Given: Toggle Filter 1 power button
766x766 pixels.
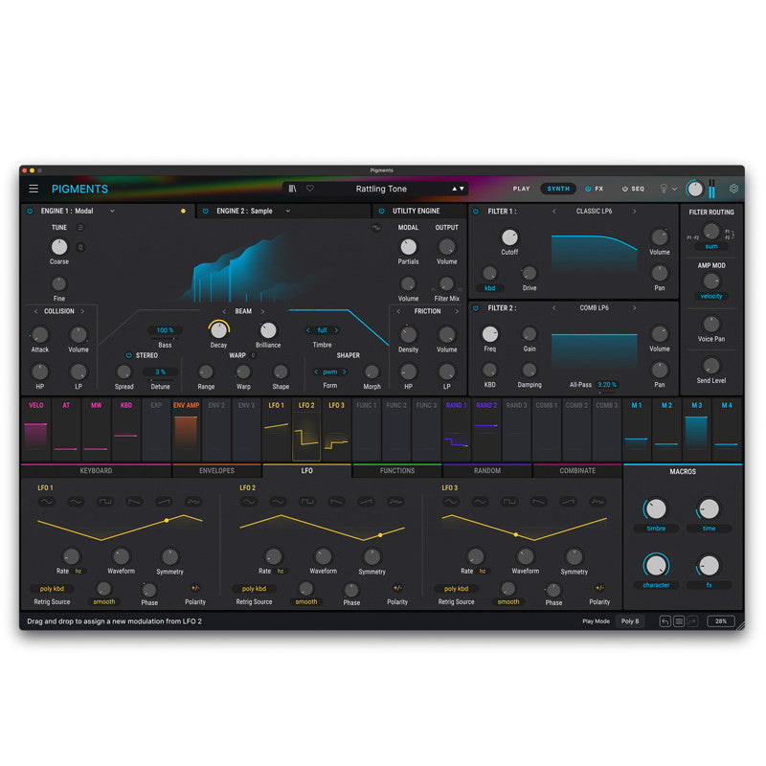Looking at the screenshot, I should click(476, 211).
